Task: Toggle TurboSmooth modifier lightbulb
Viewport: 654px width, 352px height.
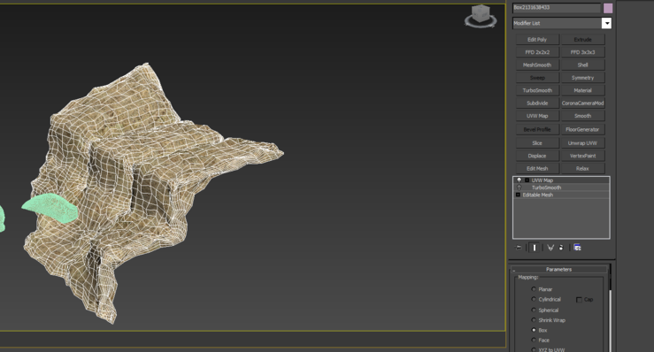Action: tap(519, 187)
